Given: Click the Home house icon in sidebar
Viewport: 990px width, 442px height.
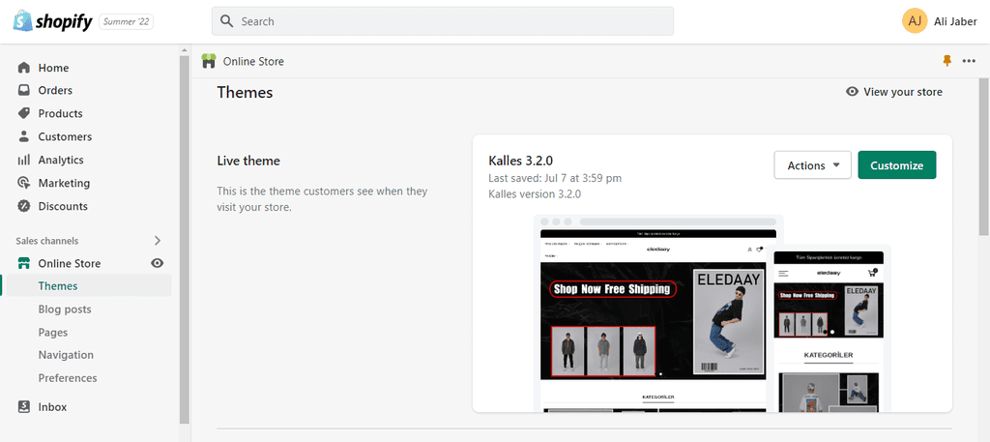Looking at the screenshot, I should 24,68.
